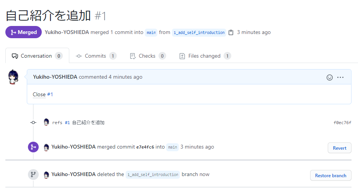Open Yukiho-YOSHIEDA's large profile avatar
This screenshot has width=358, height=194.
click(13, 77)
